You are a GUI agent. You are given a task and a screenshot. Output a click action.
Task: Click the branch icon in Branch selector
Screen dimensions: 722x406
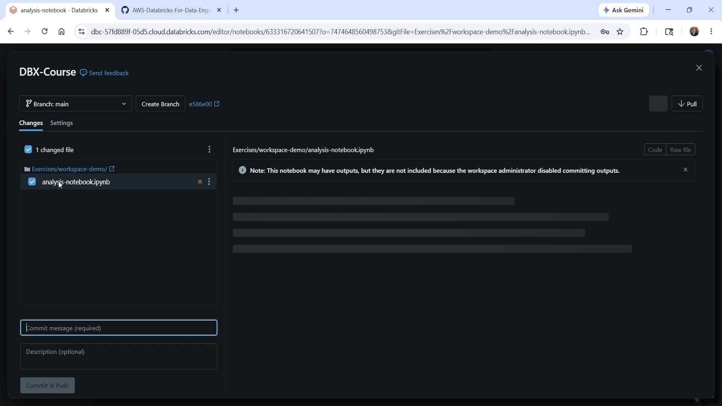[x=29, y=103]
